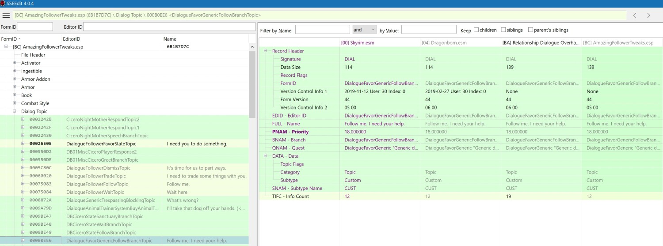This screenshot has height=246, width=663.
Task: Go forward with the right arrow
Action: (649, 15)
